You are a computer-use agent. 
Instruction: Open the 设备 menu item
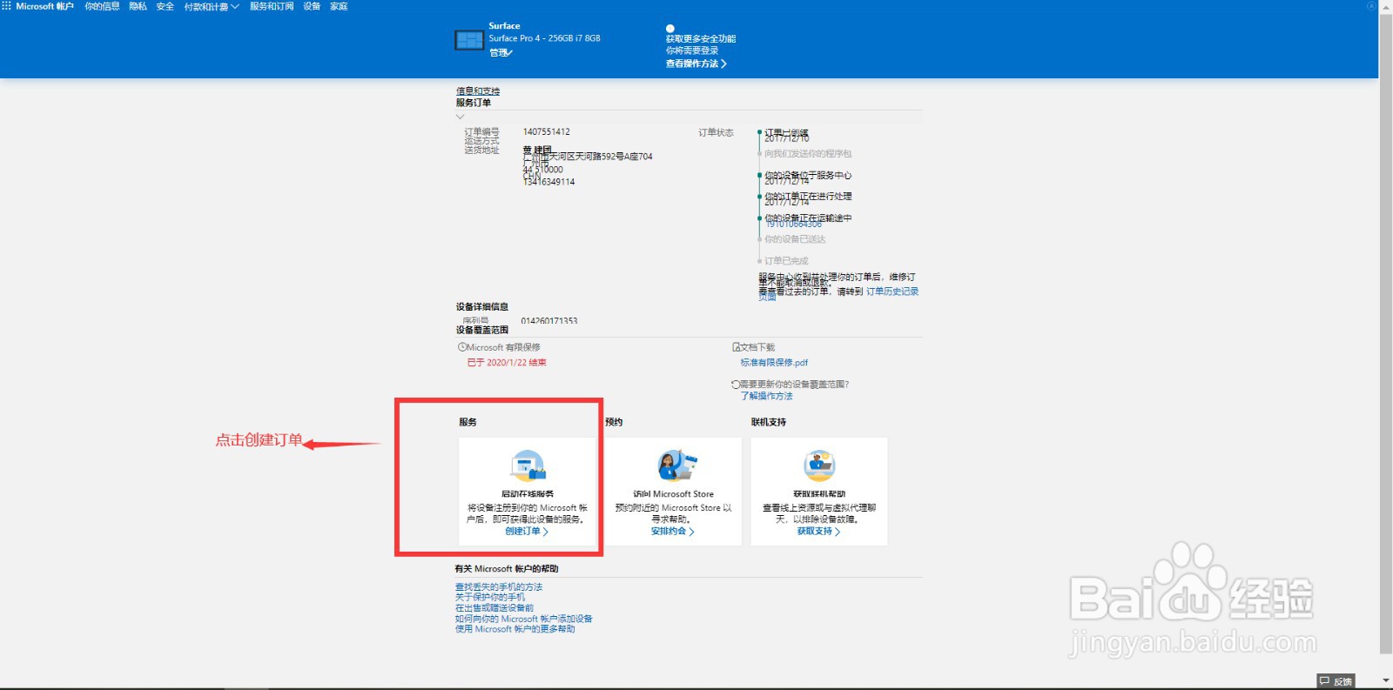(x=312, y=6)
